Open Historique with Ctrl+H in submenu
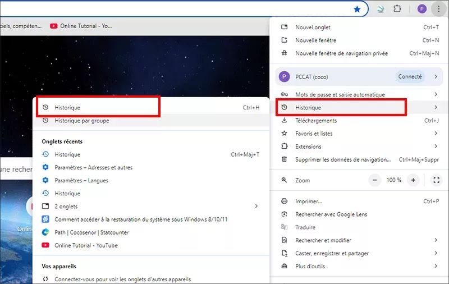The width and height of the screenshot is (449, 284). pos(151,108)
